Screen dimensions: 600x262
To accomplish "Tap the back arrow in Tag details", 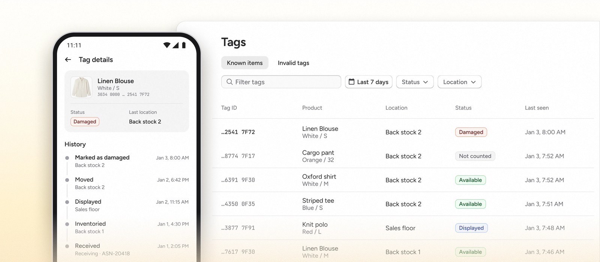I will click(x=68, y=60).
